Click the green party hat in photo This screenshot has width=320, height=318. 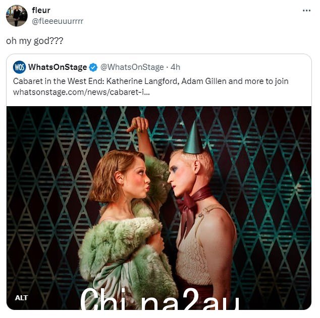(x=193, y=138)
